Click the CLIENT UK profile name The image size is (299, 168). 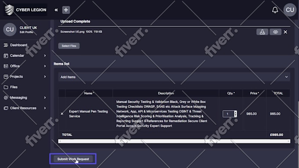[28, 28]
